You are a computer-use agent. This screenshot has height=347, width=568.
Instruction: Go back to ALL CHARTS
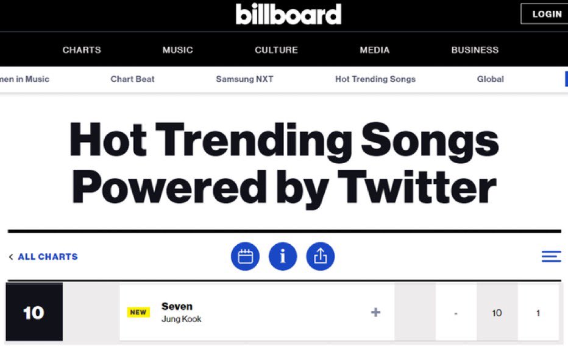(x=48, y=257)
